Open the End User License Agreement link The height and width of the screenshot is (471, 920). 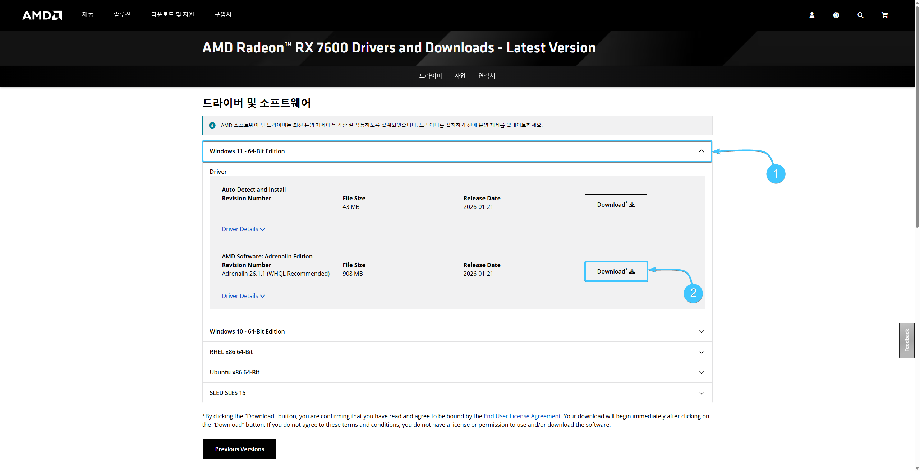[x=522, y=416]
